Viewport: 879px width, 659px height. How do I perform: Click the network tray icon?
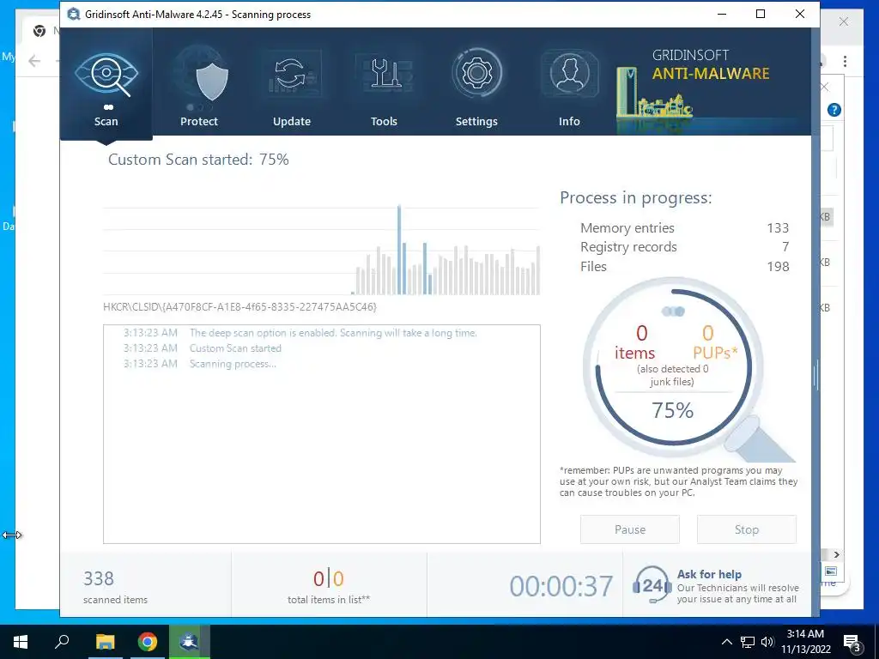click(x=748, y=642)
